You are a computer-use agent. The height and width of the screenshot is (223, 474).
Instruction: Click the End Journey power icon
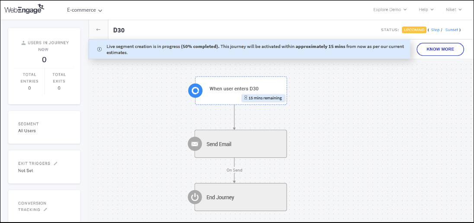point(195,197)
